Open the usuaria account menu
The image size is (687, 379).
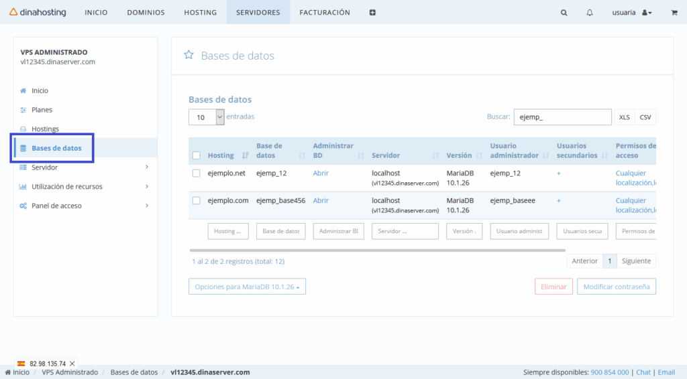pos(632,13)
